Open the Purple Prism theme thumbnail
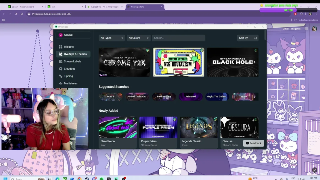 [x=158, y=127]
